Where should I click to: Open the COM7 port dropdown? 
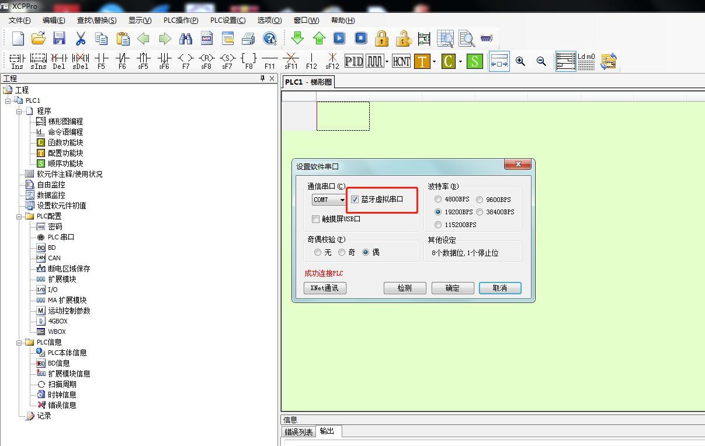tap(342, 200)
